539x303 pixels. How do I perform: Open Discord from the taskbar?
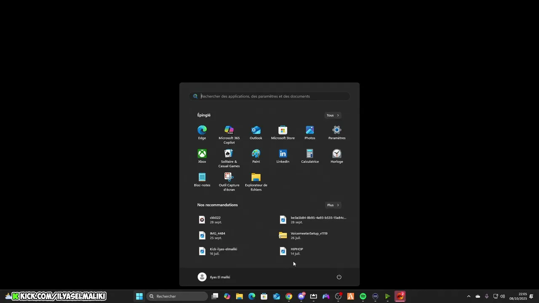(x=301, y=296)
